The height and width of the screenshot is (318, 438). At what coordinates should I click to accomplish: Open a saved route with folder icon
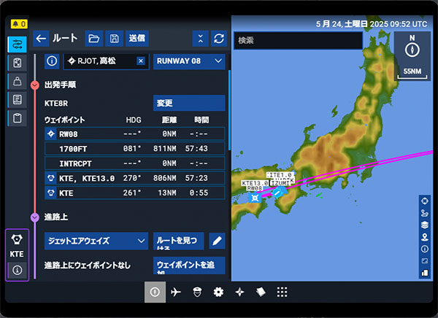(94, 39)
